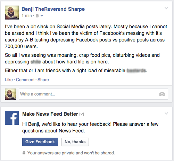Viewport: 174px width, 161px height.
Task: Click the Facebook logo beside Make News Feed Better
Action: [12, 118]
